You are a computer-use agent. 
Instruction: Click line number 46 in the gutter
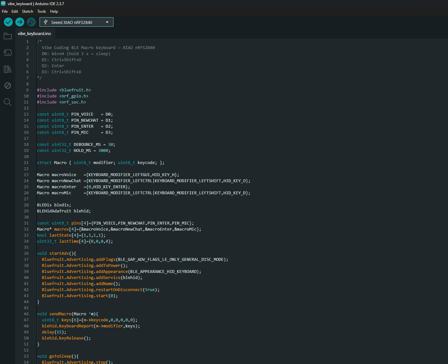coord(26,314)
